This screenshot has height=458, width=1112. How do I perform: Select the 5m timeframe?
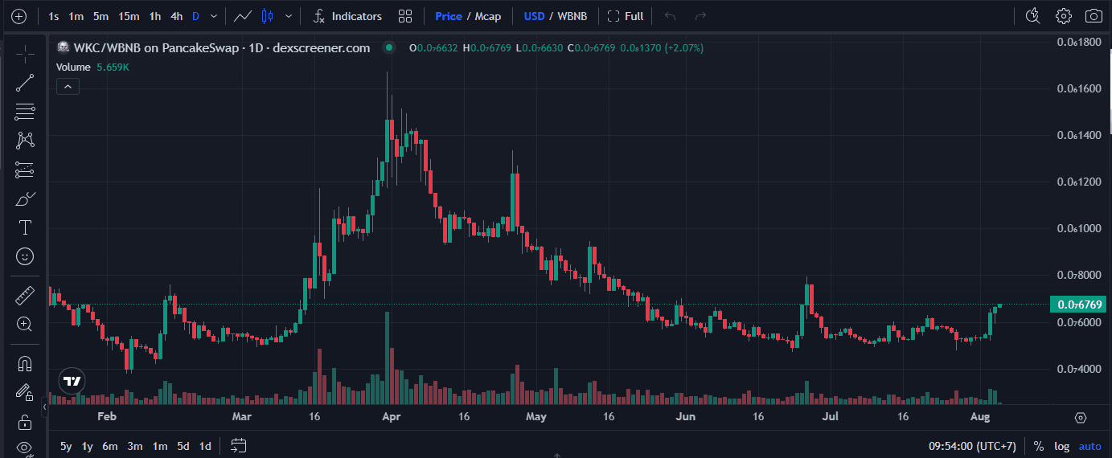click(101, 16)
